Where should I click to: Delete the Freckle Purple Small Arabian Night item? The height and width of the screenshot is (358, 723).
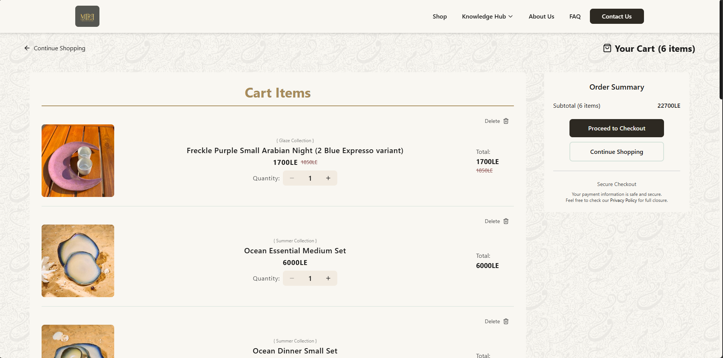coord(497,121)
